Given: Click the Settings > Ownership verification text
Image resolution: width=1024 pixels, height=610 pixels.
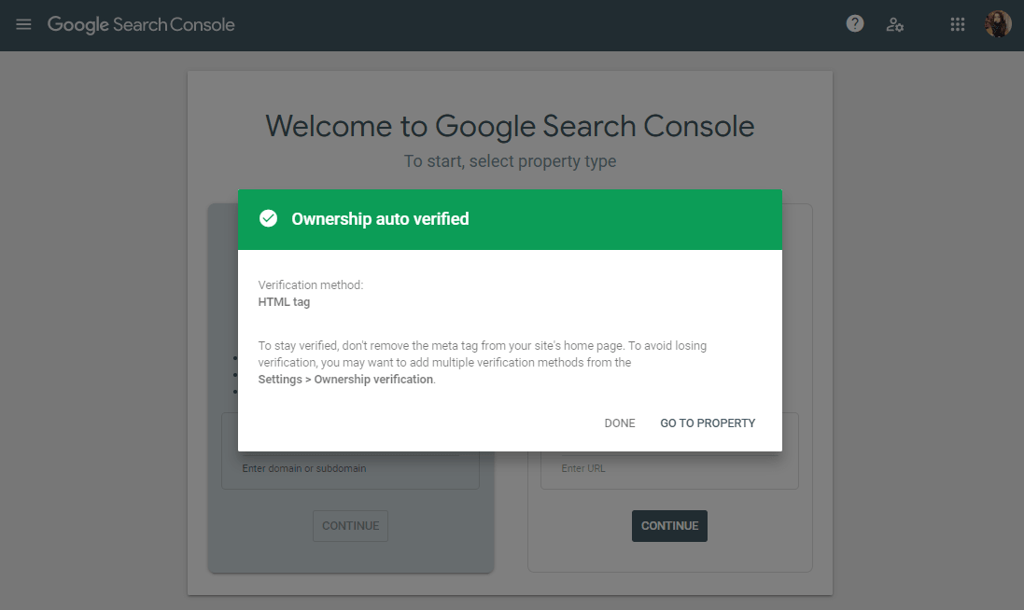Looking at the screenshot, I should click(x=345, y=380).
